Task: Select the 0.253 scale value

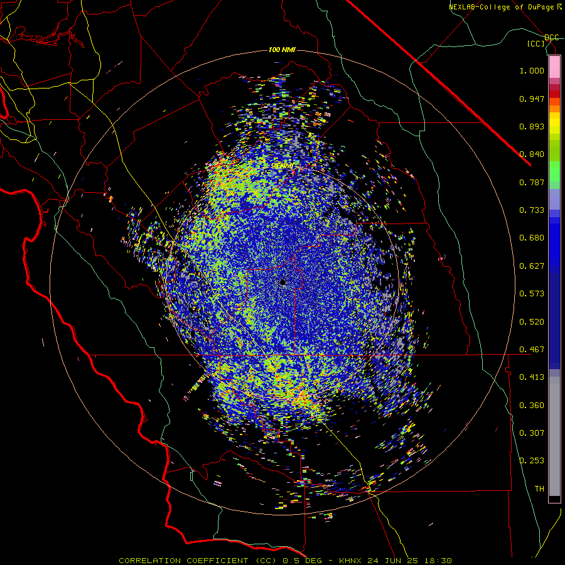Action: 532,461
